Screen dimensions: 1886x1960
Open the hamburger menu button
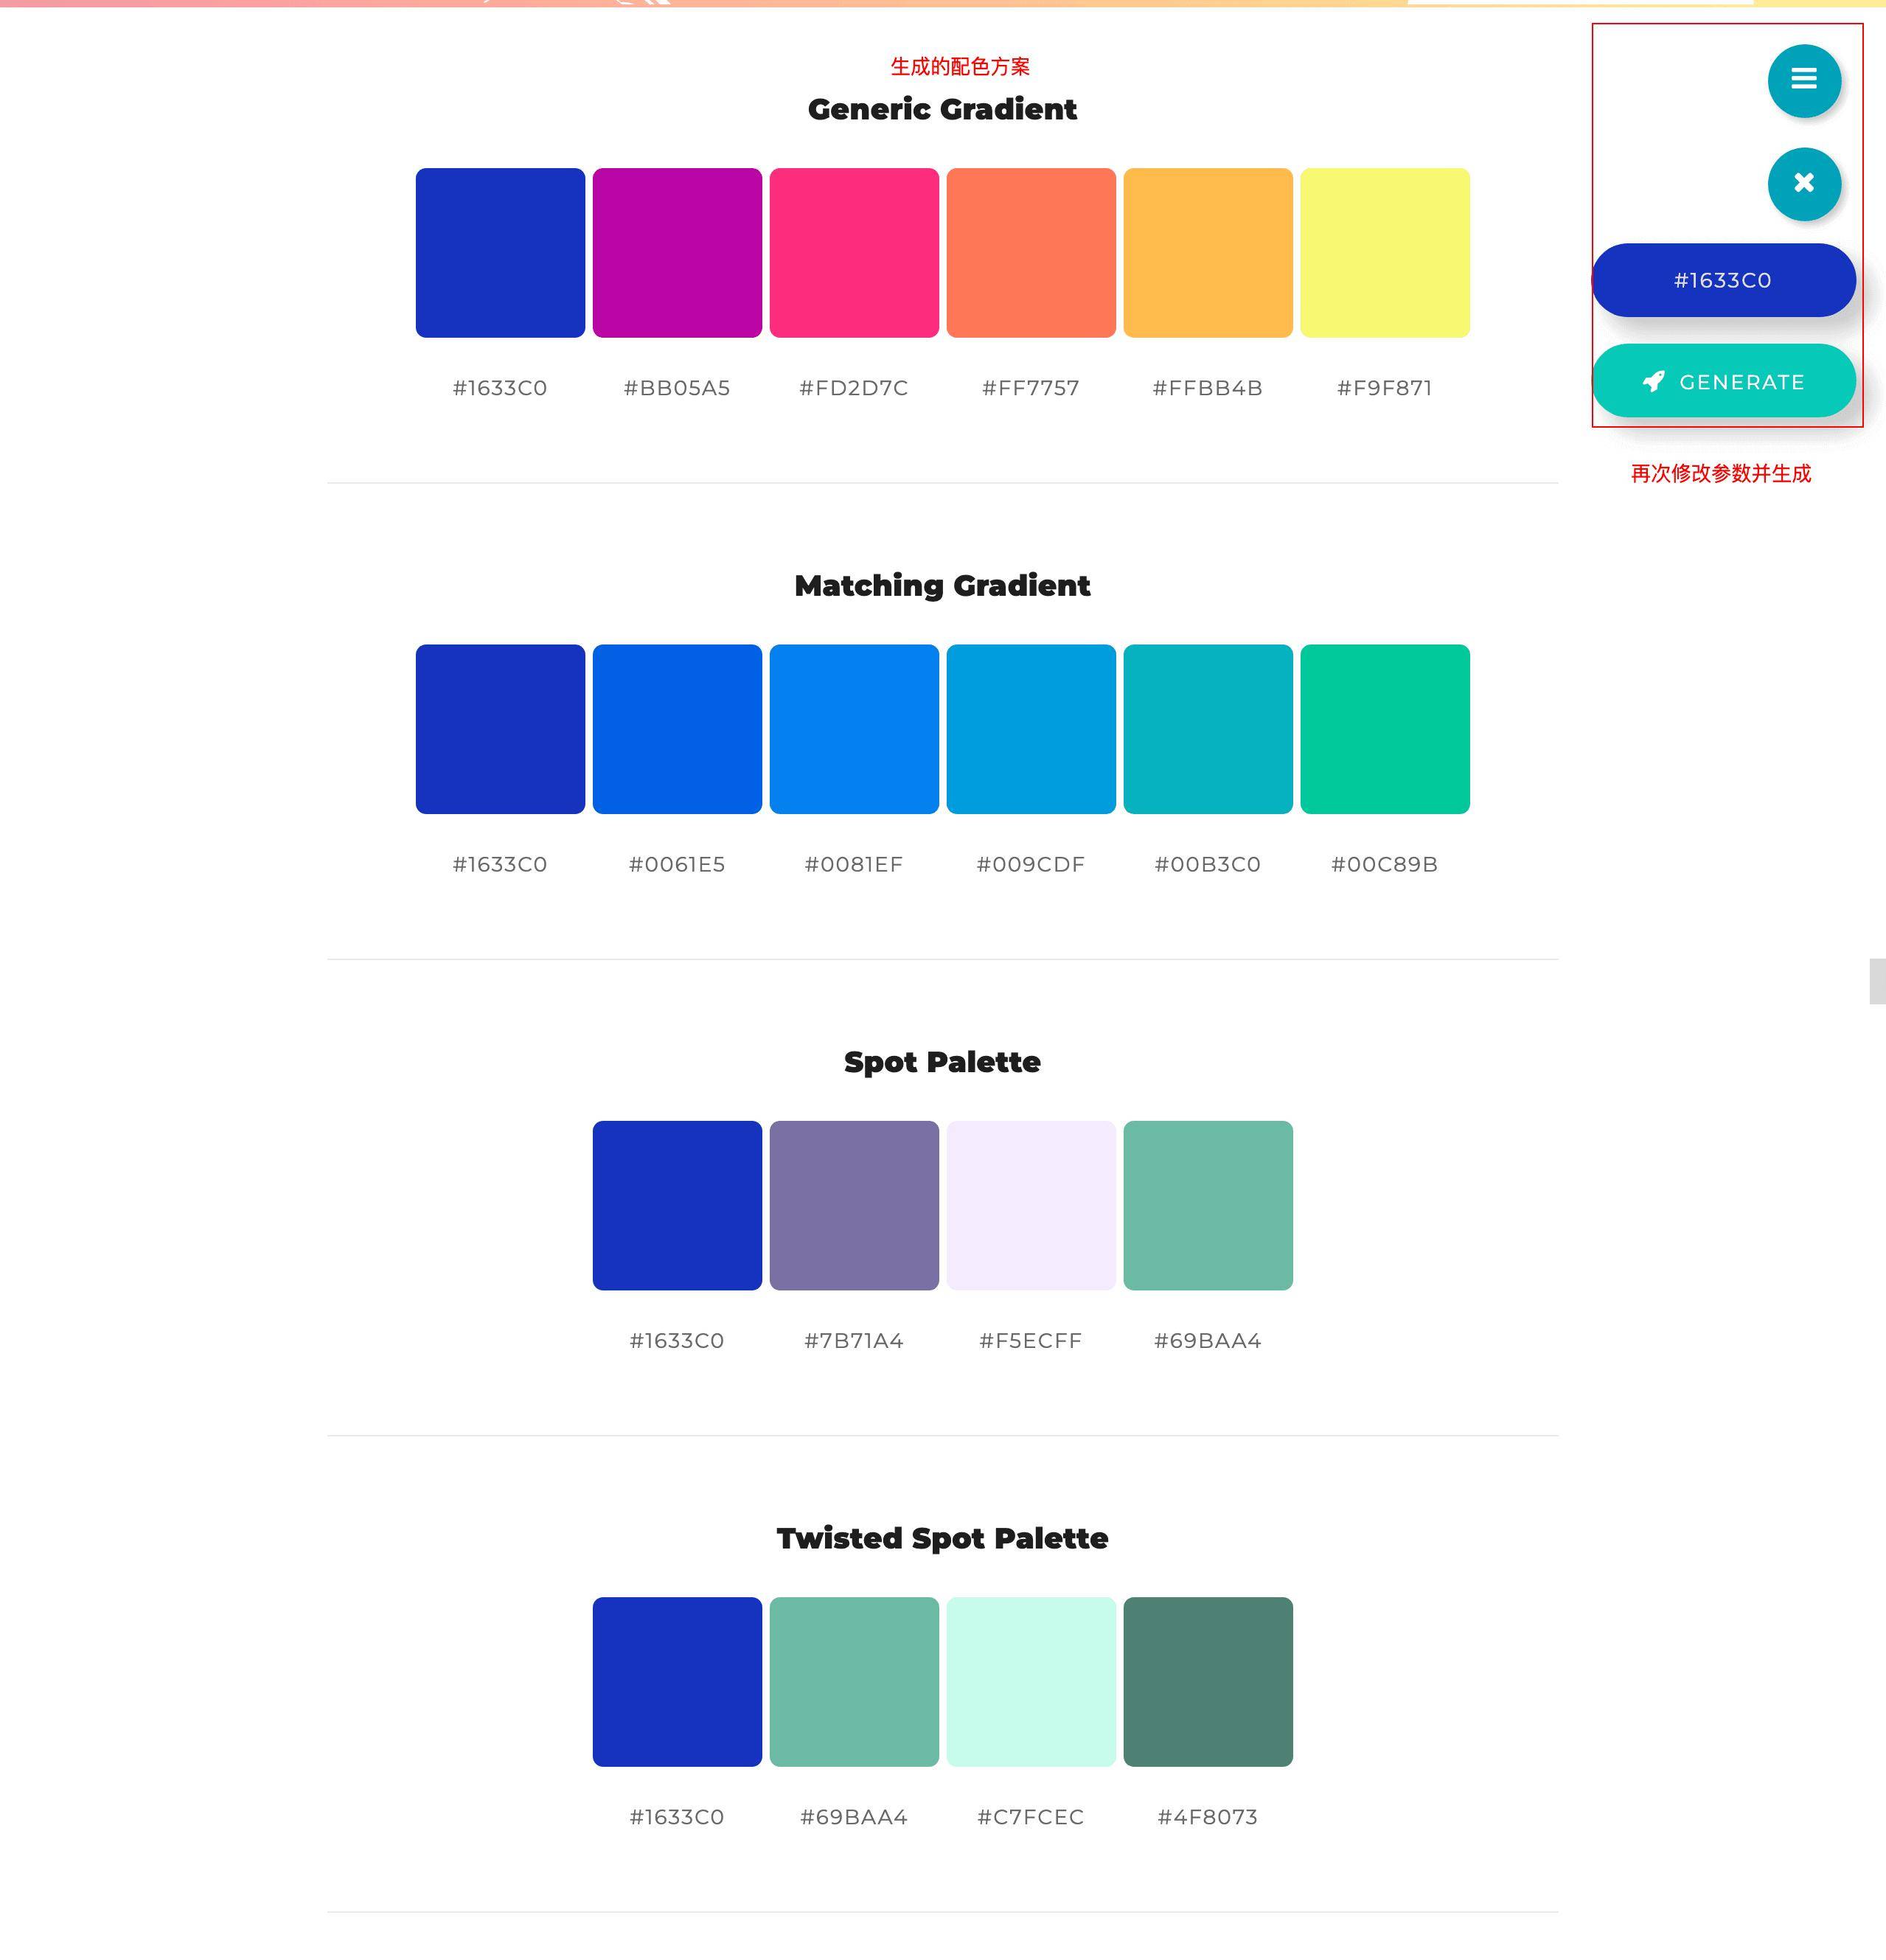[1803, 80]
